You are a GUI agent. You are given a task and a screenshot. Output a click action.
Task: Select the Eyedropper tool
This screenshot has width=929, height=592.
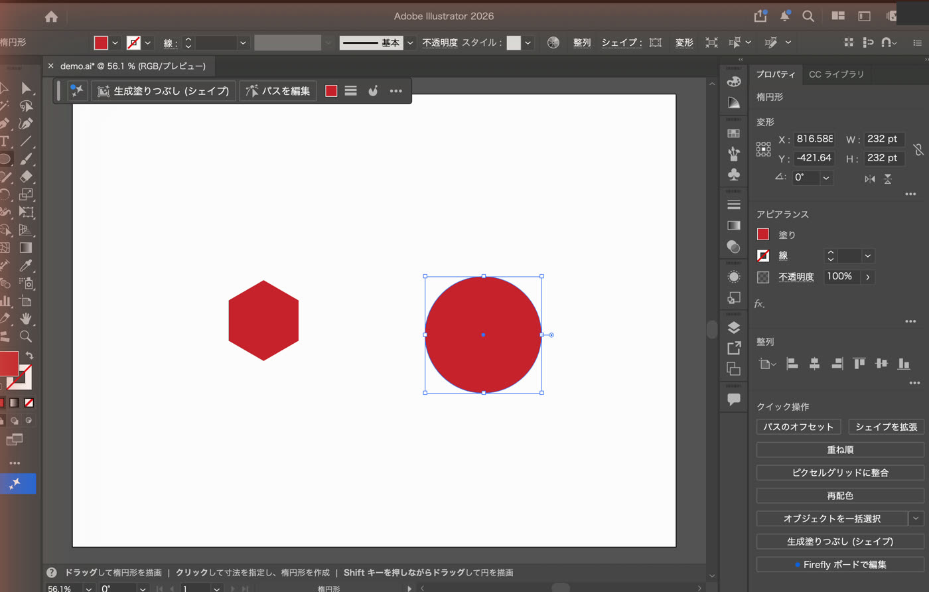[x=26, y=265]
